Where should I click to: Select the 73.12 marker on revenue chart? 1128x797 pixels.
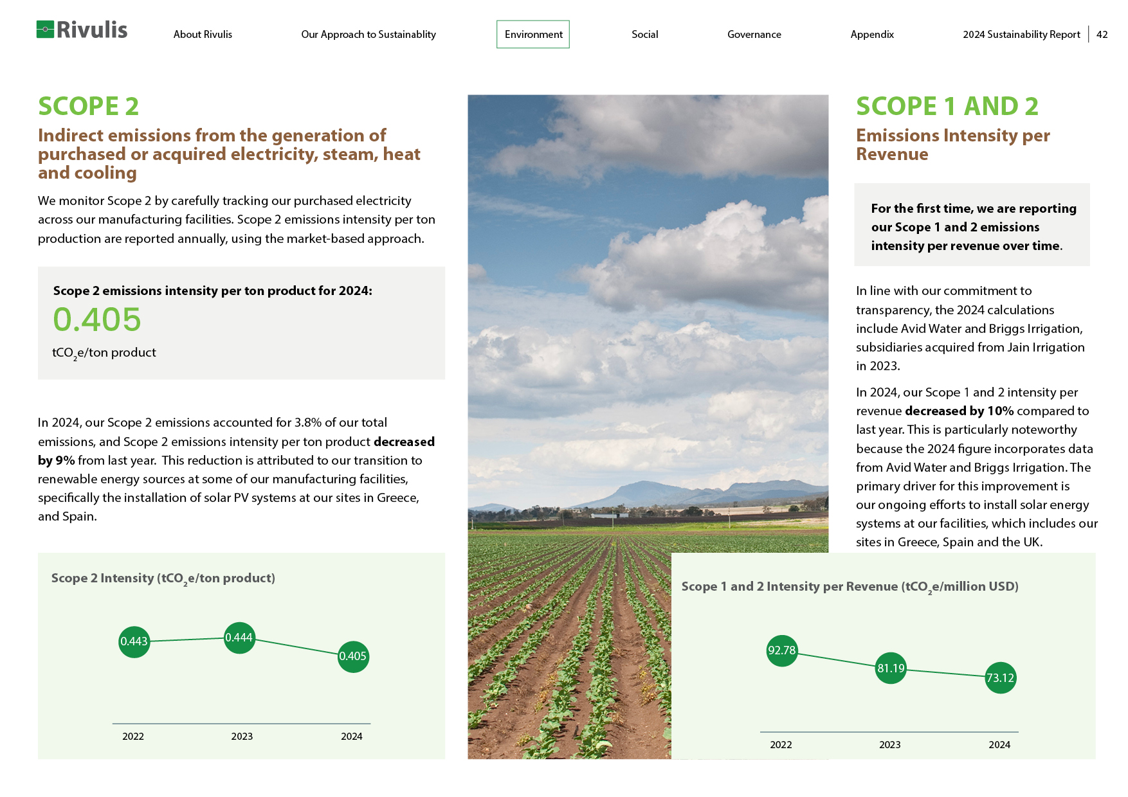coord(1001,678)
